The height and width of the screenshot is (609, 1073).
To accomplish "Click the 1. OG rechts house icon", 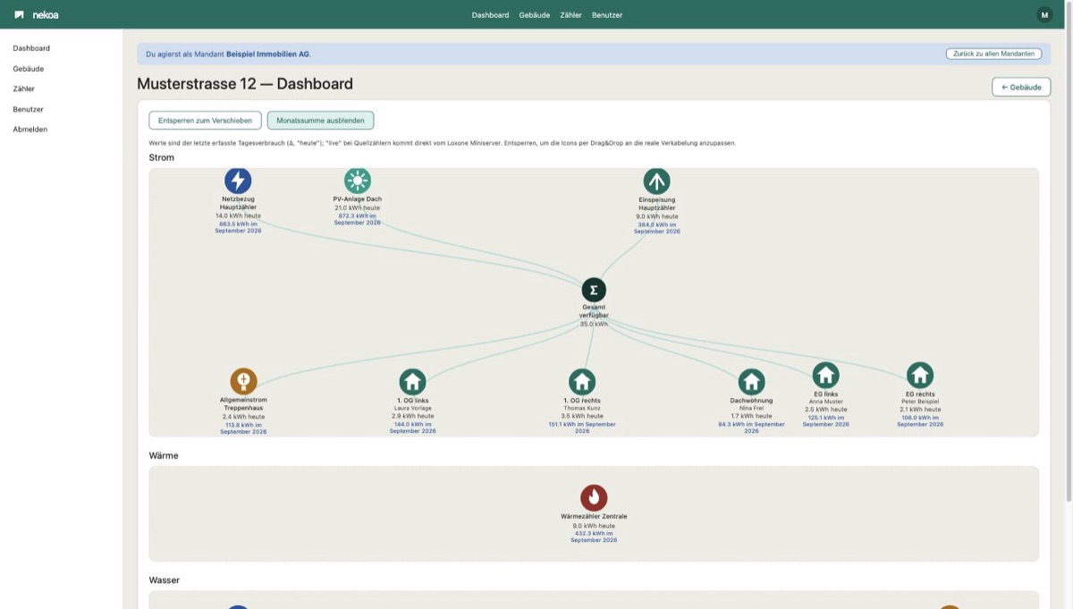I will coord(582,381).
